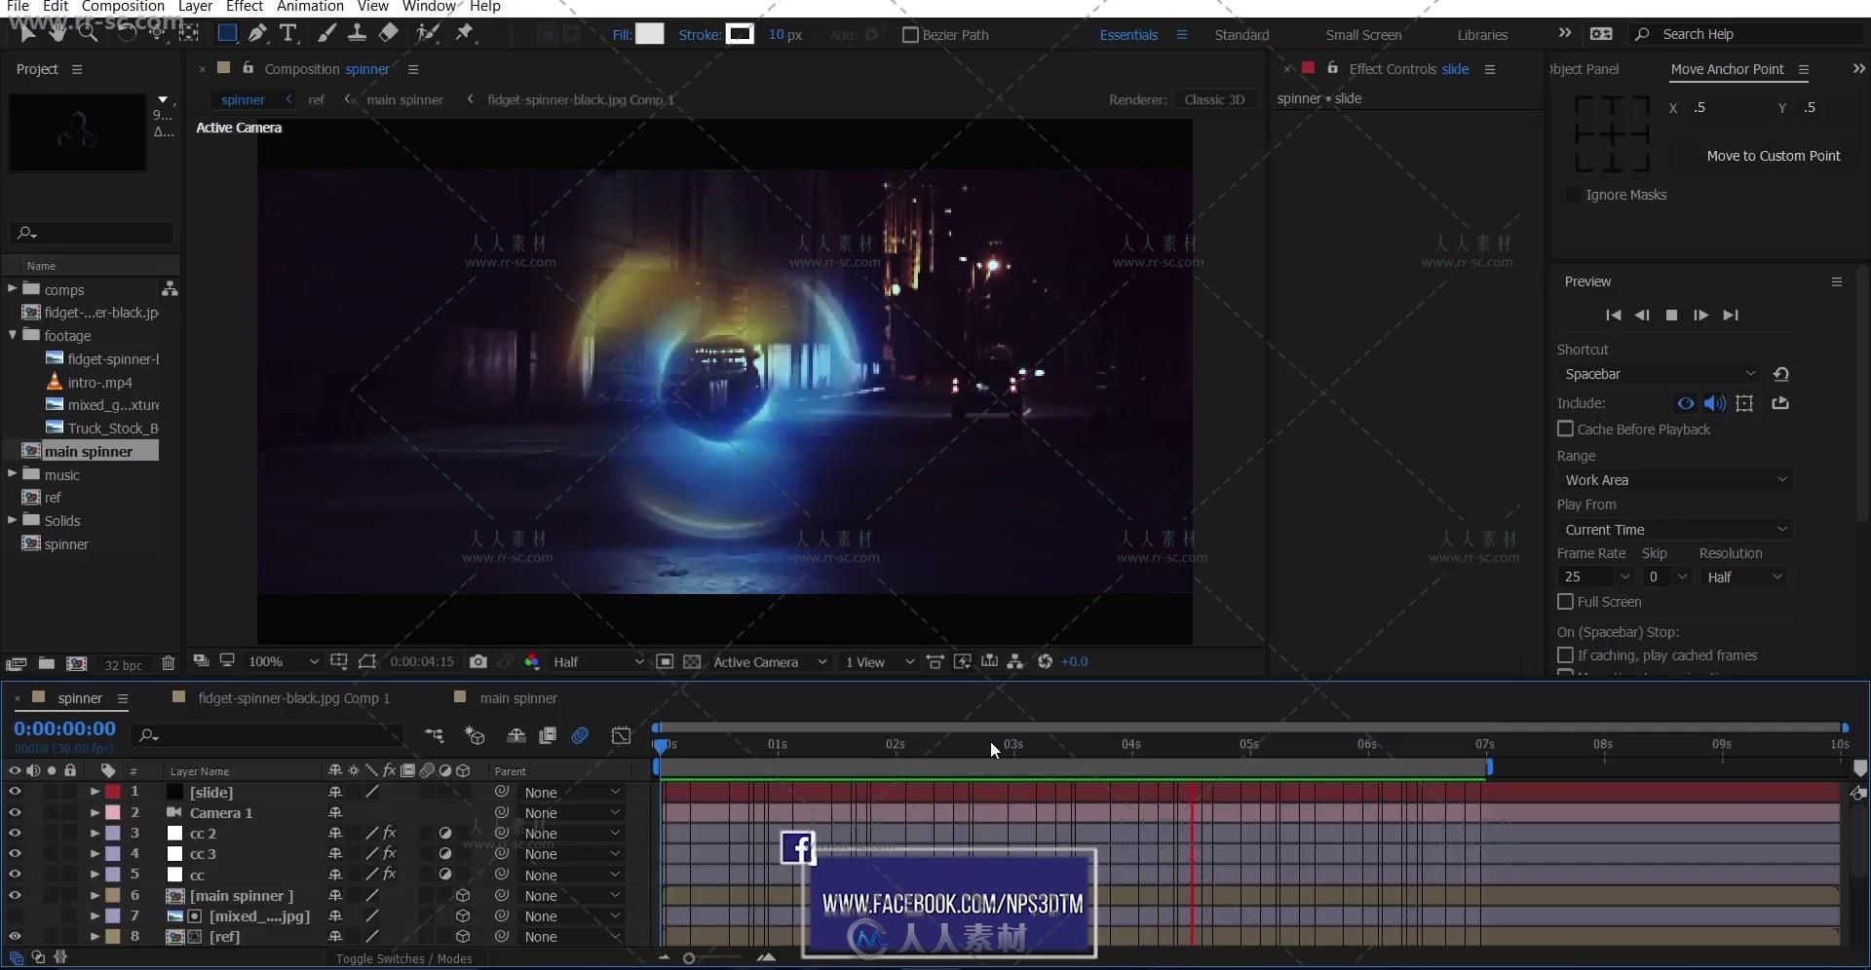Delete the selected project item with the trash icon
Screen dimensions: 1871x970
coord(168,663)
